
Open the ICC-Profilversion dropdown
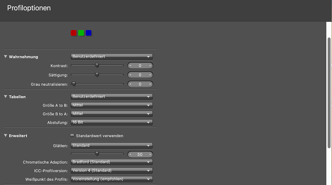click(112, 171)
